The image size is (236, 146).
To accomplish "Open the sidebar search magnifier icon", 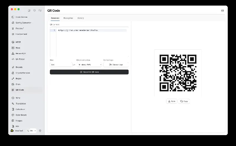I will tap(35, 10).
